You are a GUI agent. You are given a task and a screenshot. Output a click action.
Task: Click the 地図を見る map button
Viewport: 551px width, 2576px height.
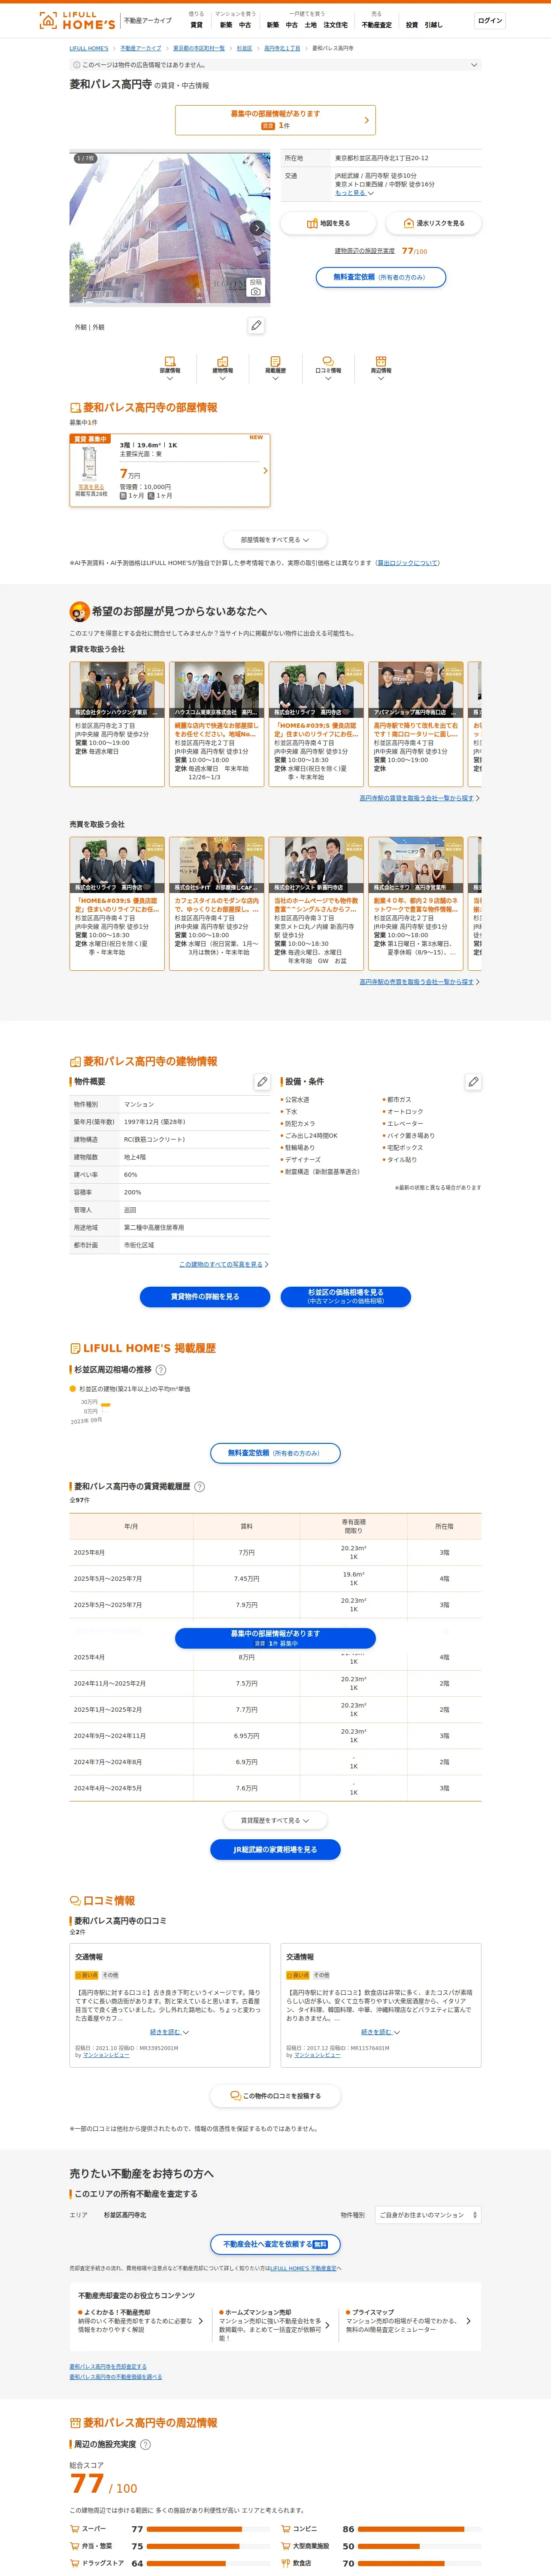(328, 223)
